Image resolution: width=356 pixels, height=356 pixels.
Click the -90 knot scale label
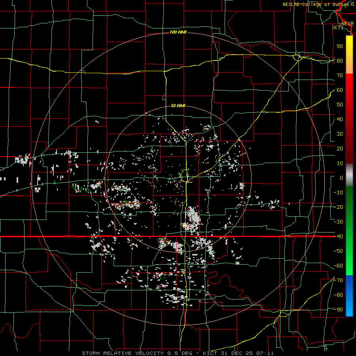pos(338,310)
